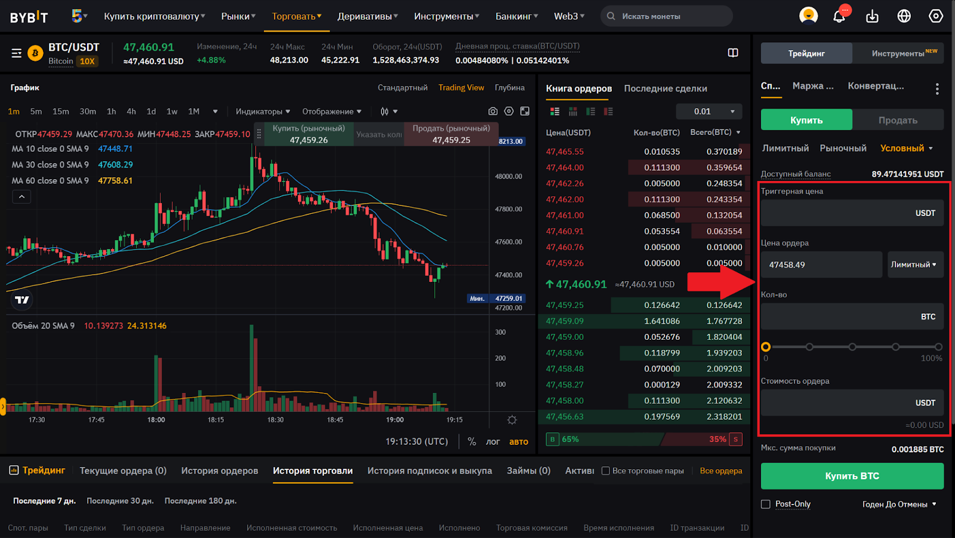Click the Bybit logo
The width and height of the screenshot is (955, 538).
[29, 17]
